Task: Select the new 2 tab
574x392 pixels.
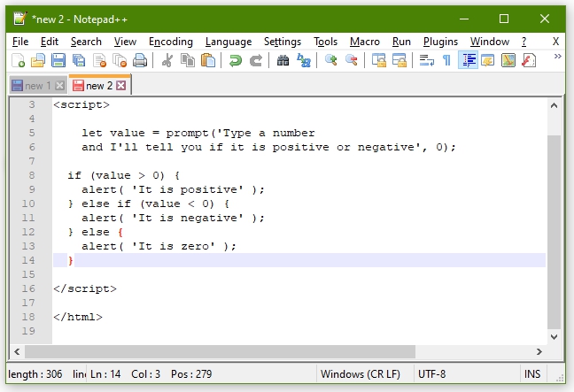Action: click(99, 86)
